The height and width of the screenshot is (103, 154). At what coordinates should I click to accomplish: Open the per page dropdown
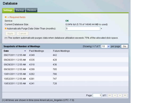click(x=106, y=46)
